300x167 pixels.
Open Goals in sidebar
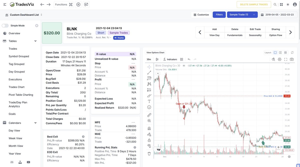[x=12, y=114]
